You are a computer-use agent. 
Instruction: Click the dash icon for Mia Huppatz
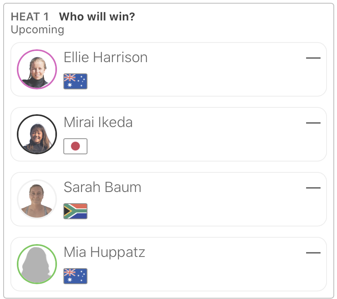point(313,253)
